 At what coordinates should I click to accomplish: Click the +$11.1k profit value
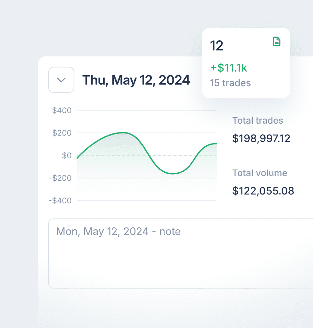[229, 68]
